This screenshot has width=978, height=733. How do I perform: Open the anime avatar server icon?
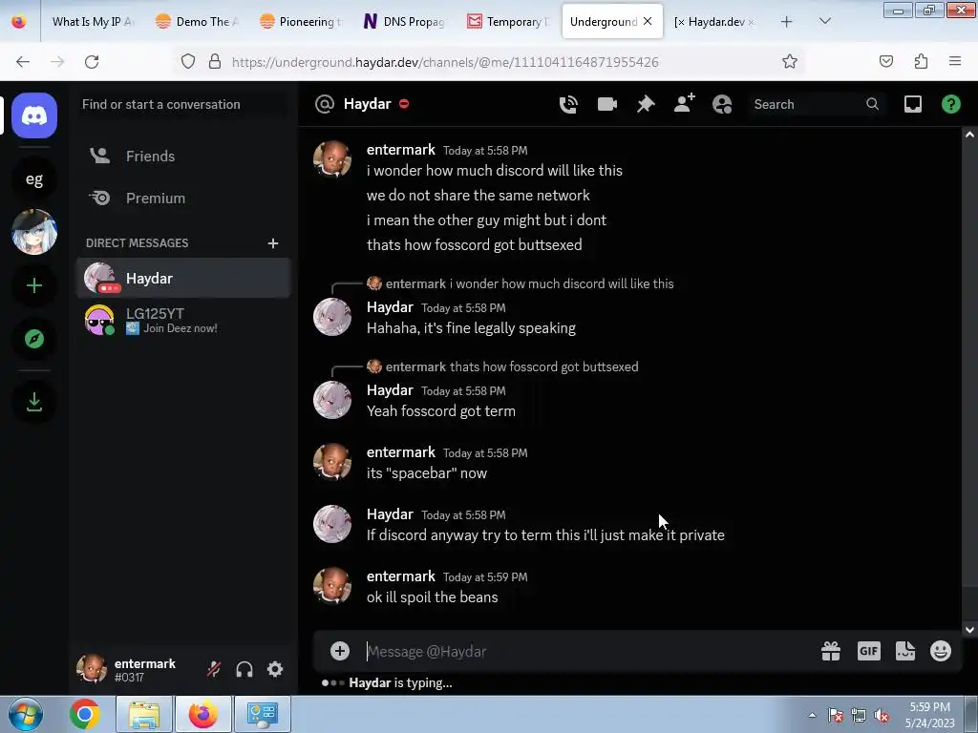34,232
